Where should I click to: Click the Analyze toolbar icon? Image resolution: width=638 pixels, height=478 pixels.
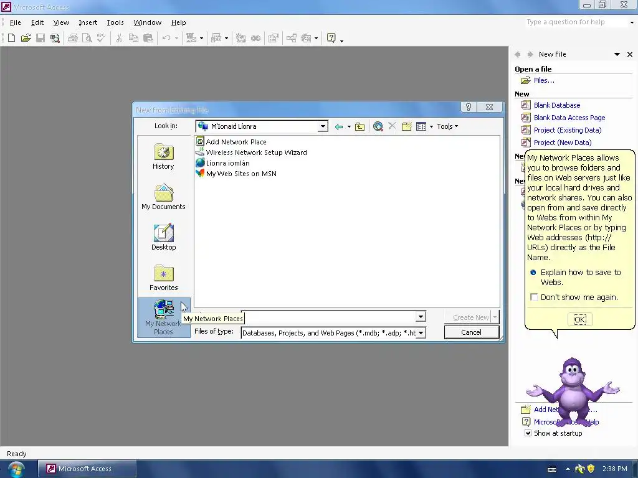tap(216, 38)
